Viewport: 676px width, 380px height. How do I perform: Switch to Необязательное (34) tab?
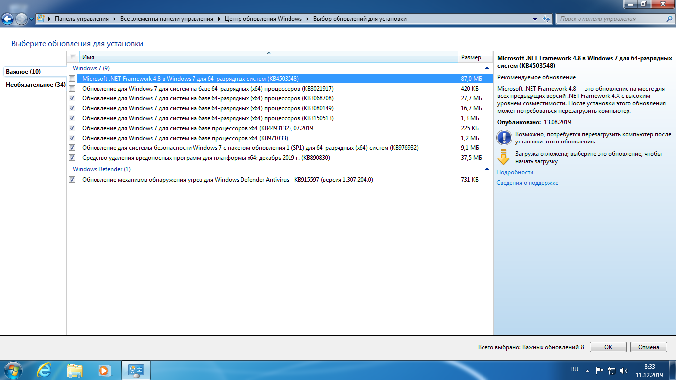click(36, 85)
